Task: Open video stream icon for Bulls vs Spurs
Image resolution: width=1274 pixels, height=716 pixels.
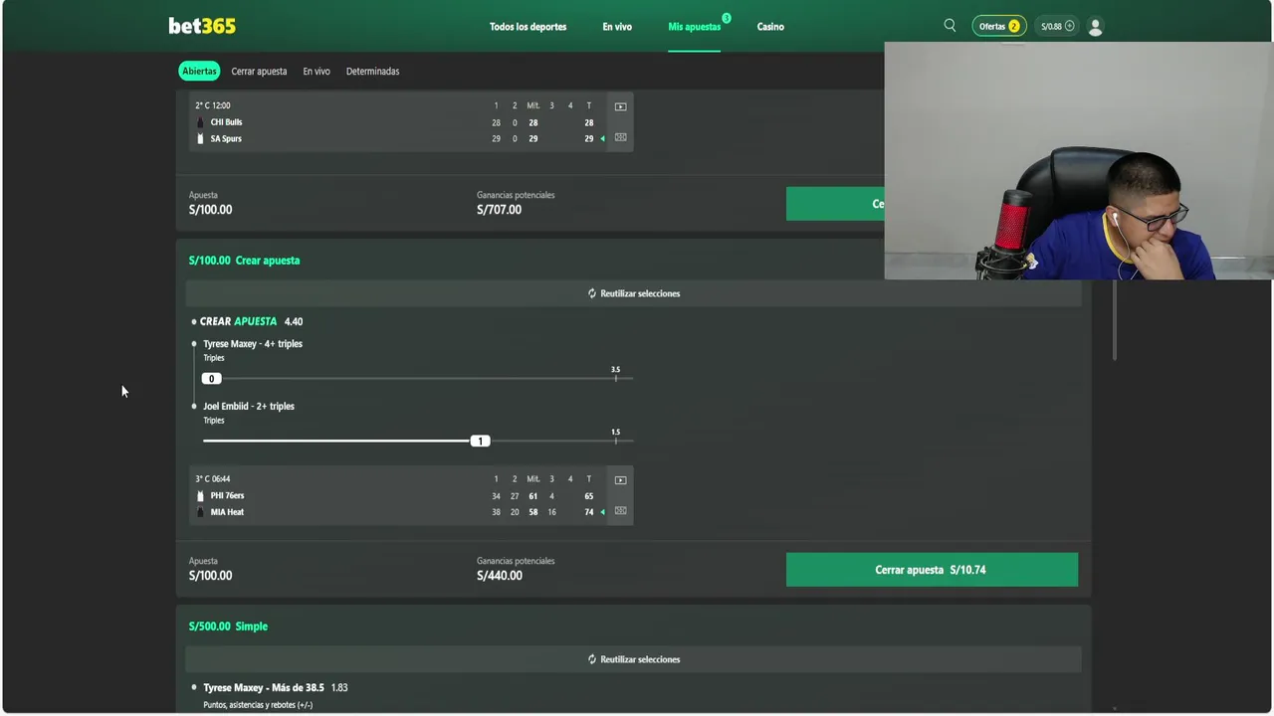Action: click(620, 106)
